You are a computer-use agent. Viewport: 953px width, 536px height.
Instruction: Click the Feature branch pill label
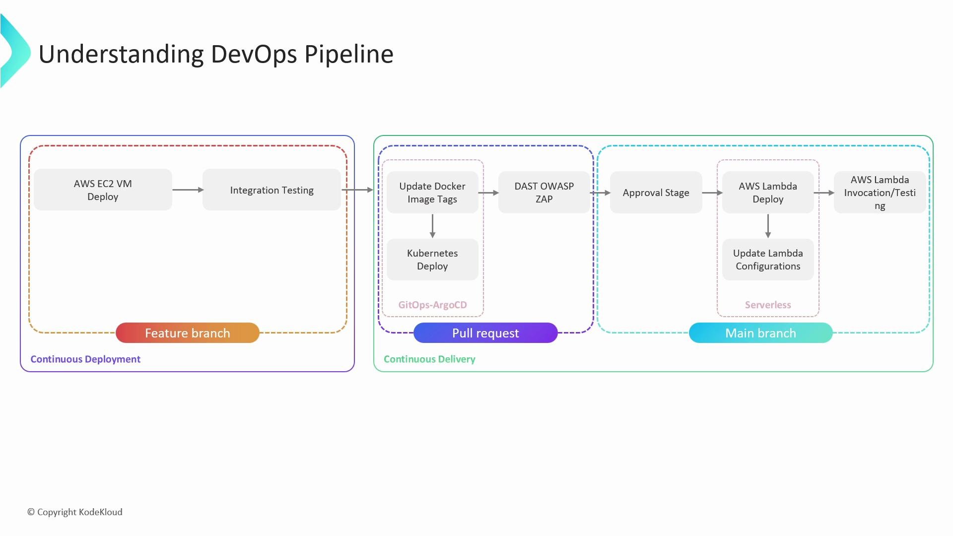point(188,333)
